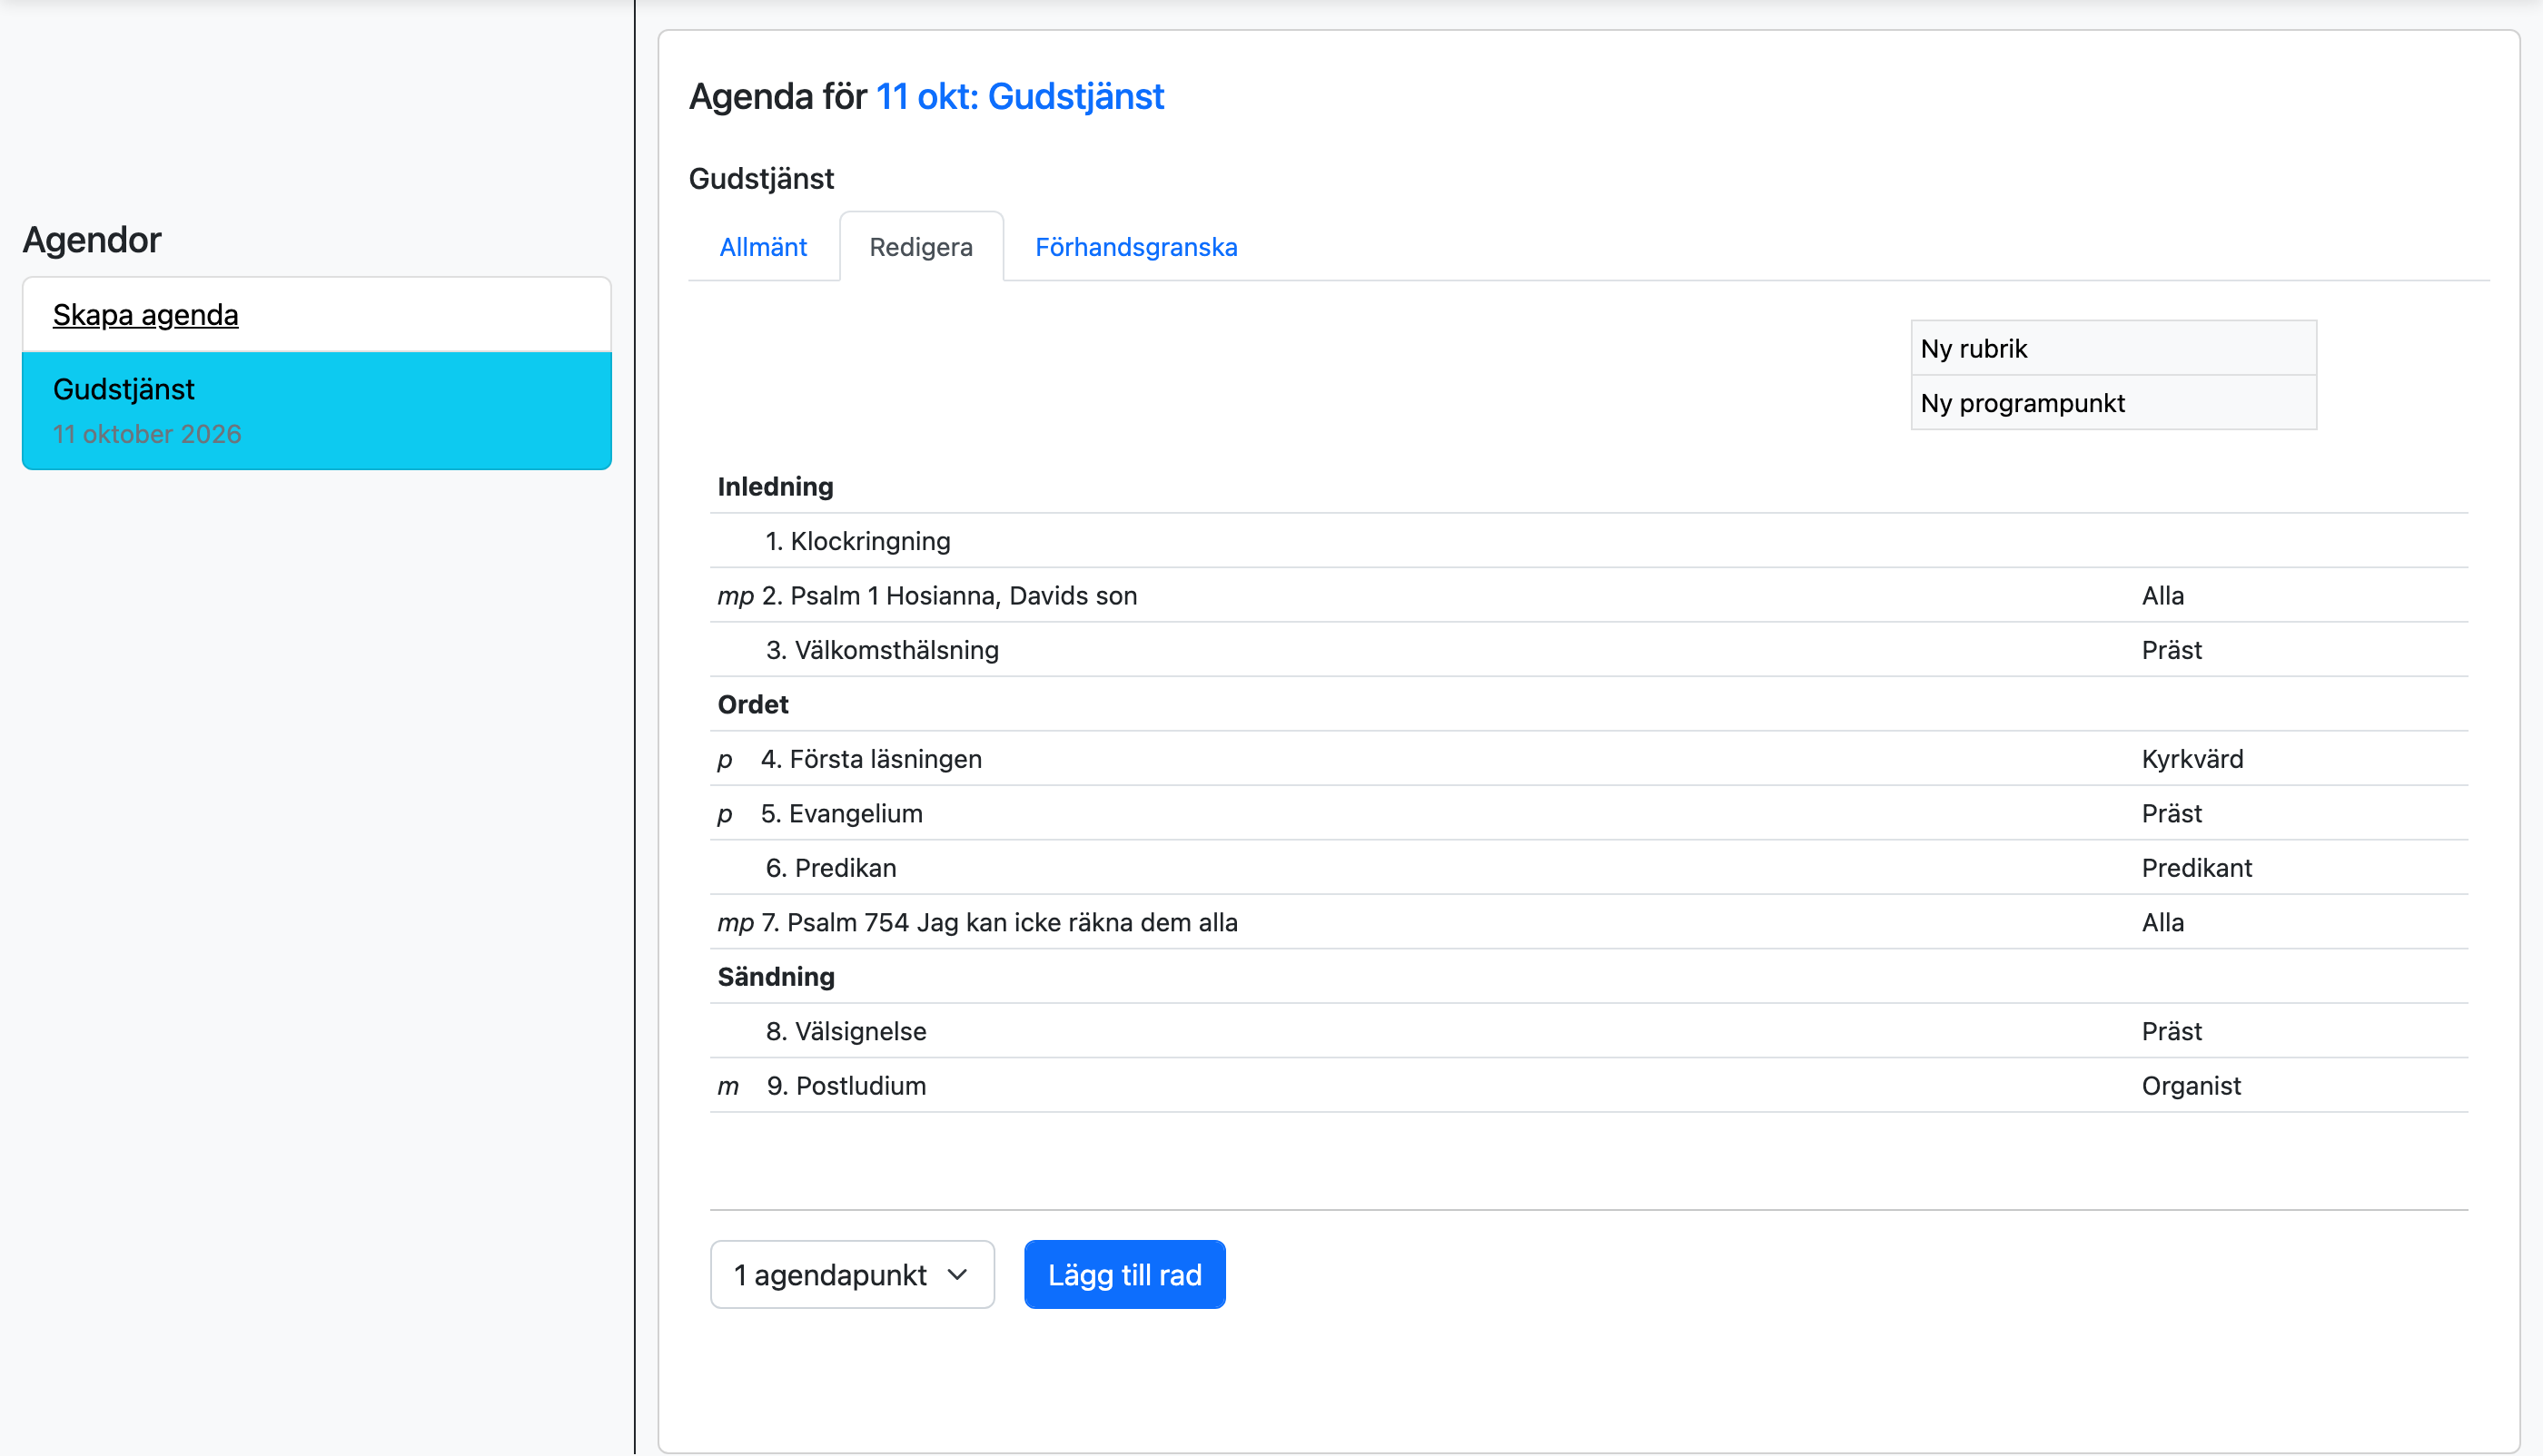Click Präst in the Välsignelse row
2543x1456 pixels.
tap(2171, 1032)
